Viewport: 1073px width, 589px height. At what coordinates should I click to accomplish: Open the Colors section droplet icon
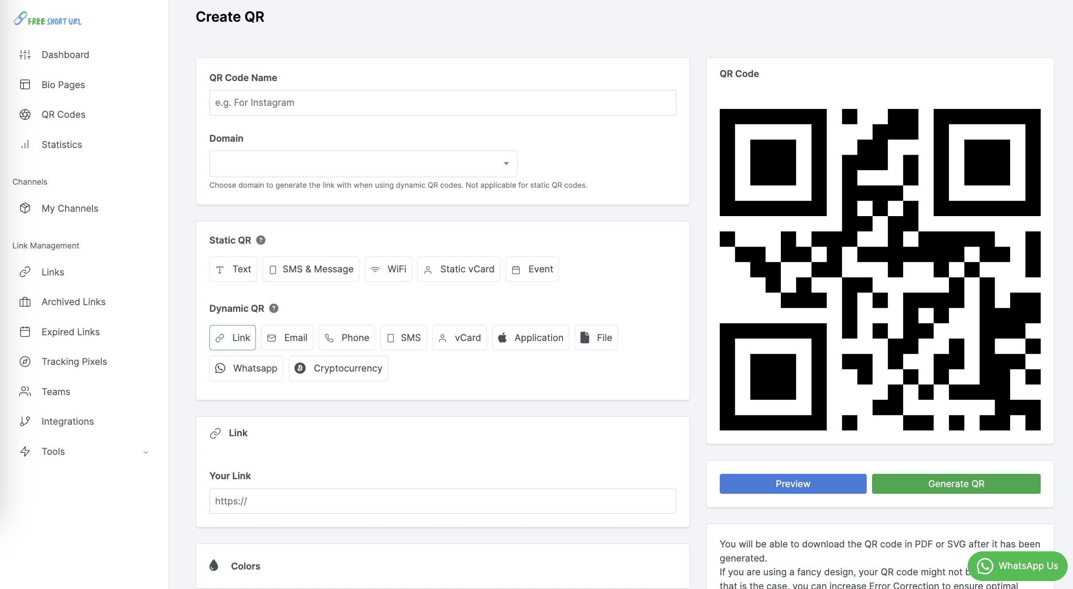click(x=214, y=566)
